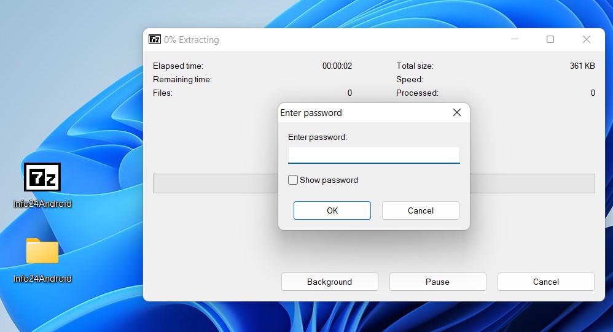This screenshot has height=332, width=613.
Task: Close the 0% Extracting window
Action: [x=587, y=39]
